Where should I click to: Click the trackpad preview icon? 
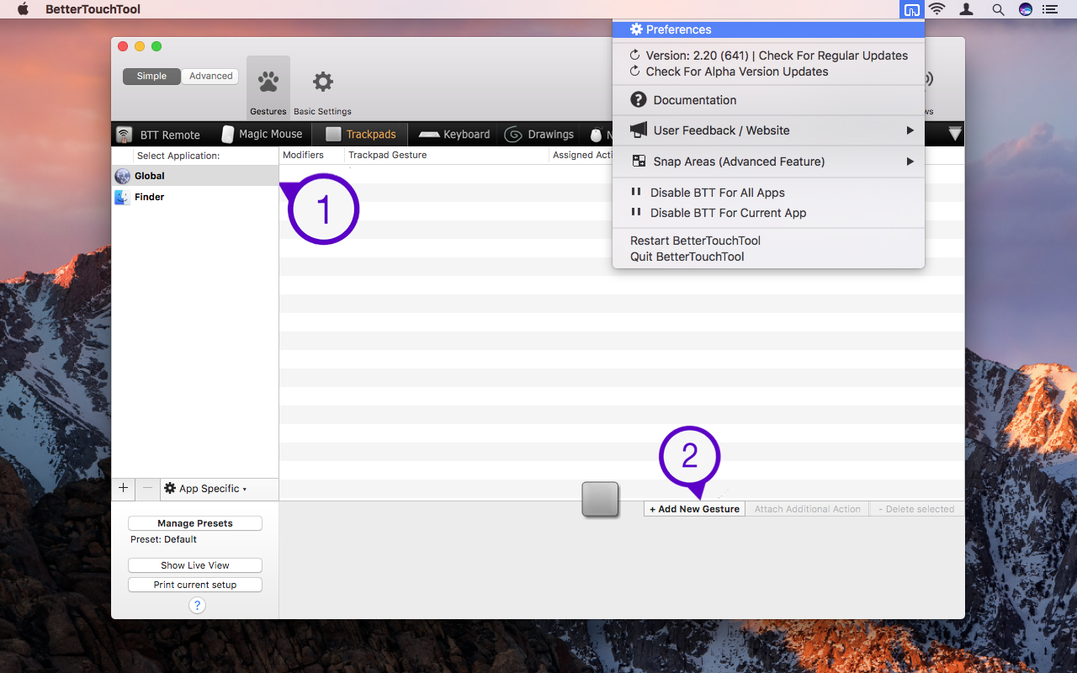click(x=600, y=499)
